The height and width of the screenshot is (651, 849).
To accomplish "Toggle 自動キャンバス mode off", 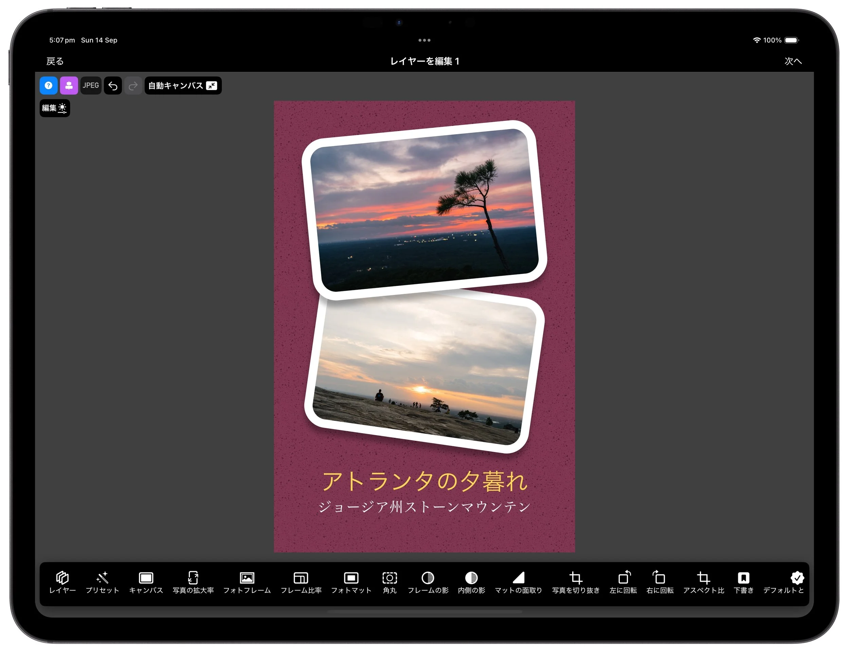I will tap(182, 85).
